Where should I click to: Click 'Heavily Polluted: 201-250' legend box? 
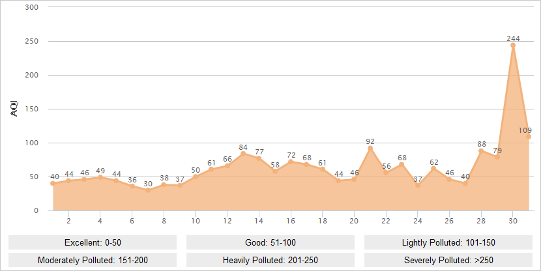click(x=270, y=260)
